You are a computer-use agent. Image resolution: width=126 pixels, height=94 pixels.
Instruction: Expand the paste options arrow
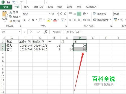5,22
